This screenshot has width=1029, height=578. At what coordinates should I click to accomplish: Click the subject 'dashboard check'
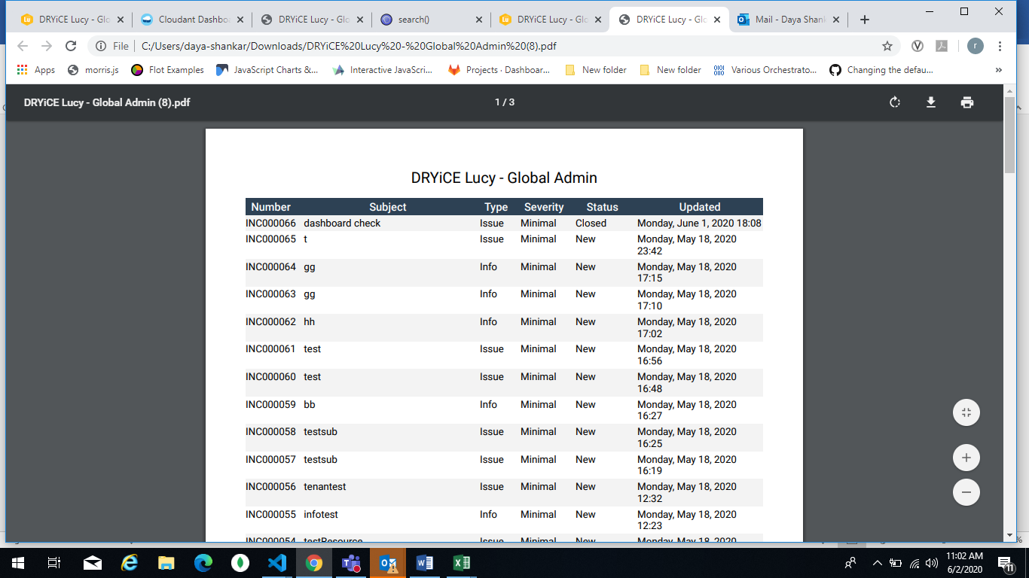click(x=342, y=224)
